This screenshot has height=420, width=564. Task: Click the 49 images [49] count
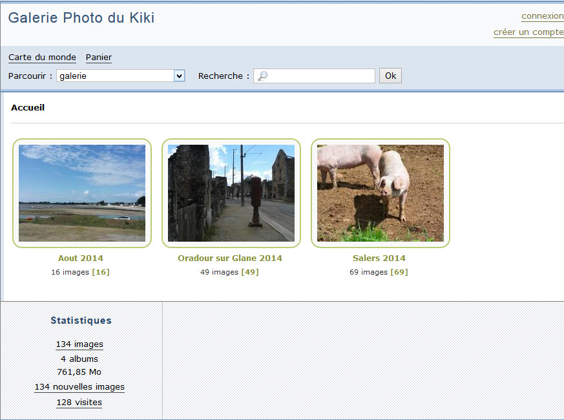pyautogui.click(x=229, y=272)
